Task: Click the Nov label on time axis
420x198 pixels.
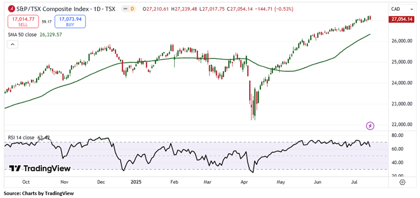Action: point(64,182)
